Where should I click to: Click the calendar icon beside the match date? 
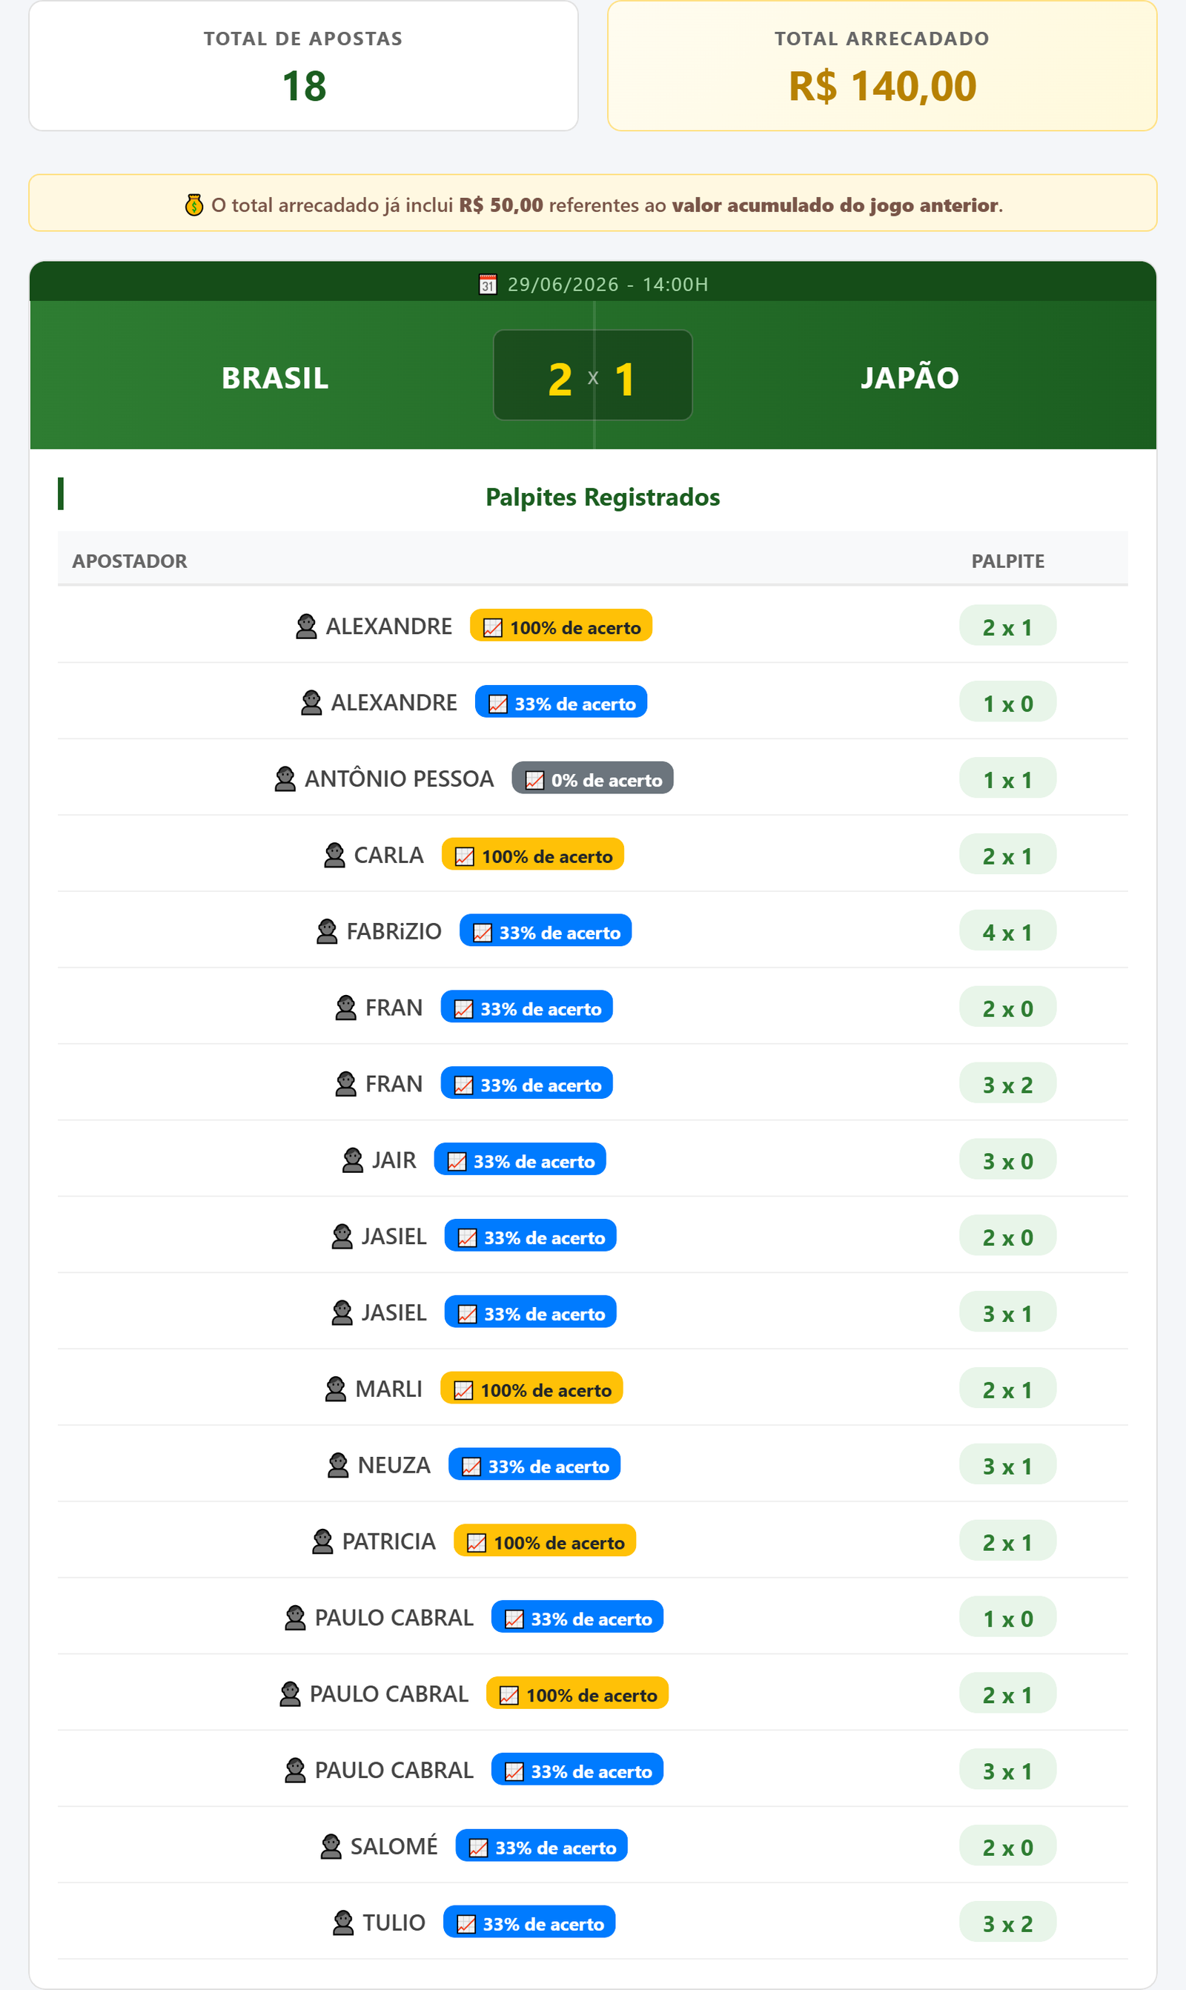[488, 285]
